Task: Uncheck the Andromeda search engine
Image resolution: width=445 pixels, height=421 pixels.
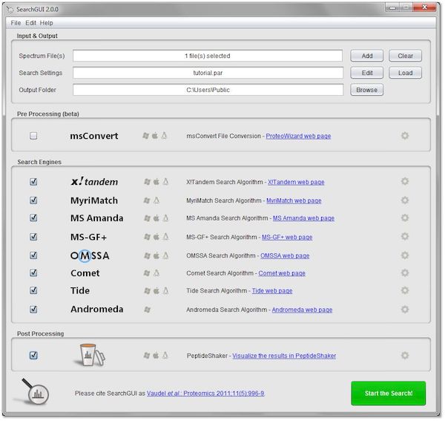Action: 33,309
